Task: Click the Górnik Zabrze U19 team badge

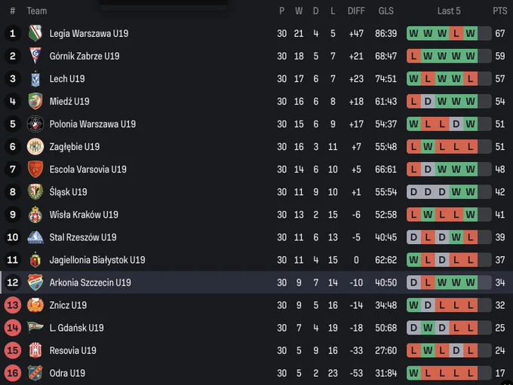Action: click(x=35, y=56)
